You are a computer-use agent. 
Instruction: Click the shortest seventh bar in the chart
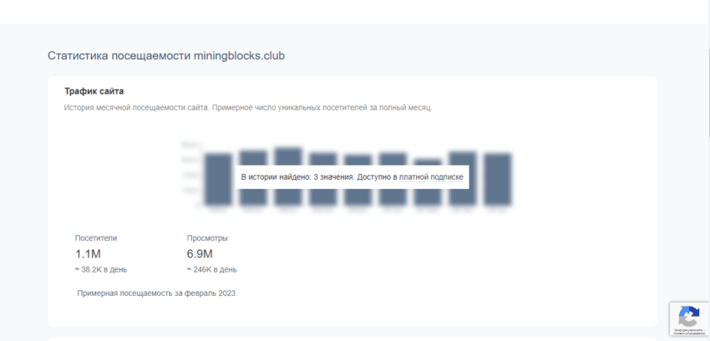[428, 194]
